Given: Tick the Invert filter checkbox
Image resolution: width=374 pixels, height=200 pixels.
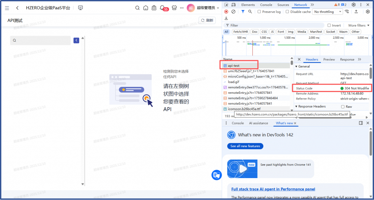Looking at the screenshot, I should (x=329, y=26).
